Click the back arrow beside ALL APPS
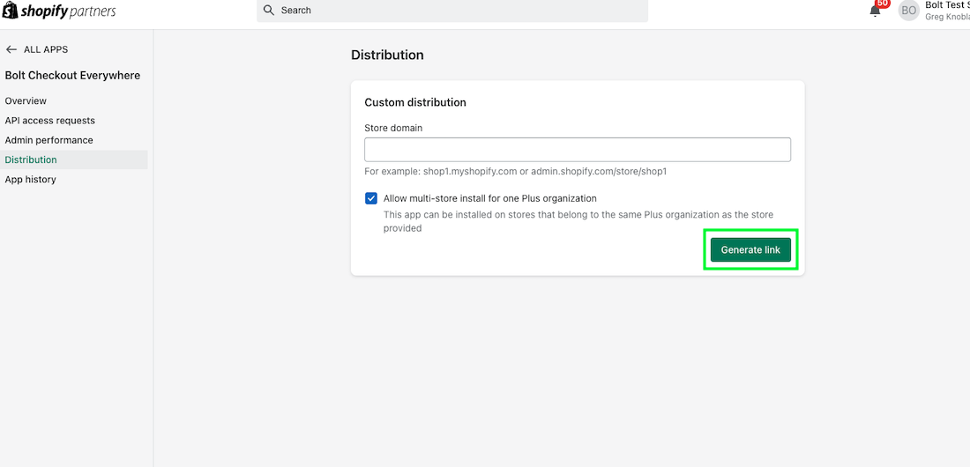Image resolution: width=970 pixels, height=467 pixels. point(11,49)
